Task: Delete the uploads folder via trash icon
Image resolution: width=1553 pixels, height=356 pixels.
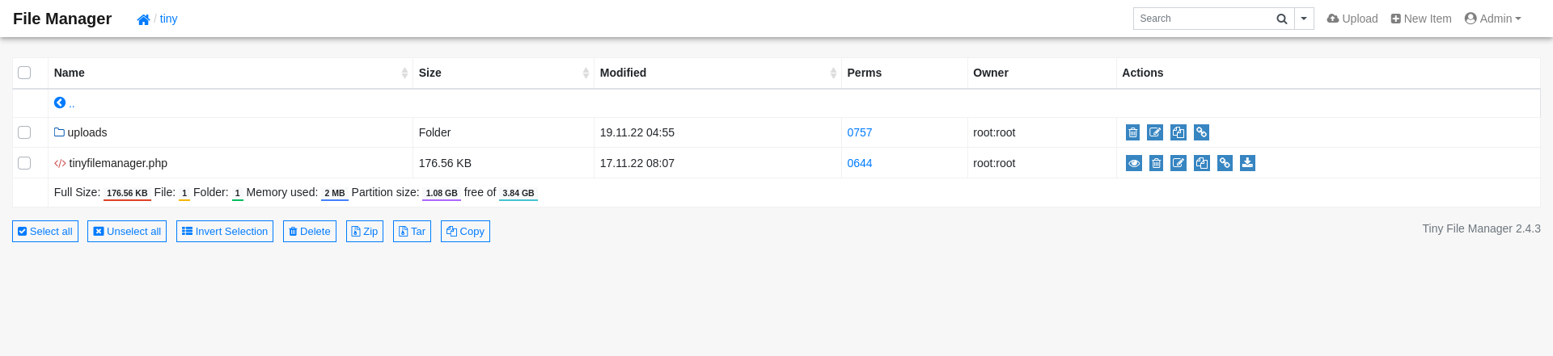Action: [x=1132, y=132]
